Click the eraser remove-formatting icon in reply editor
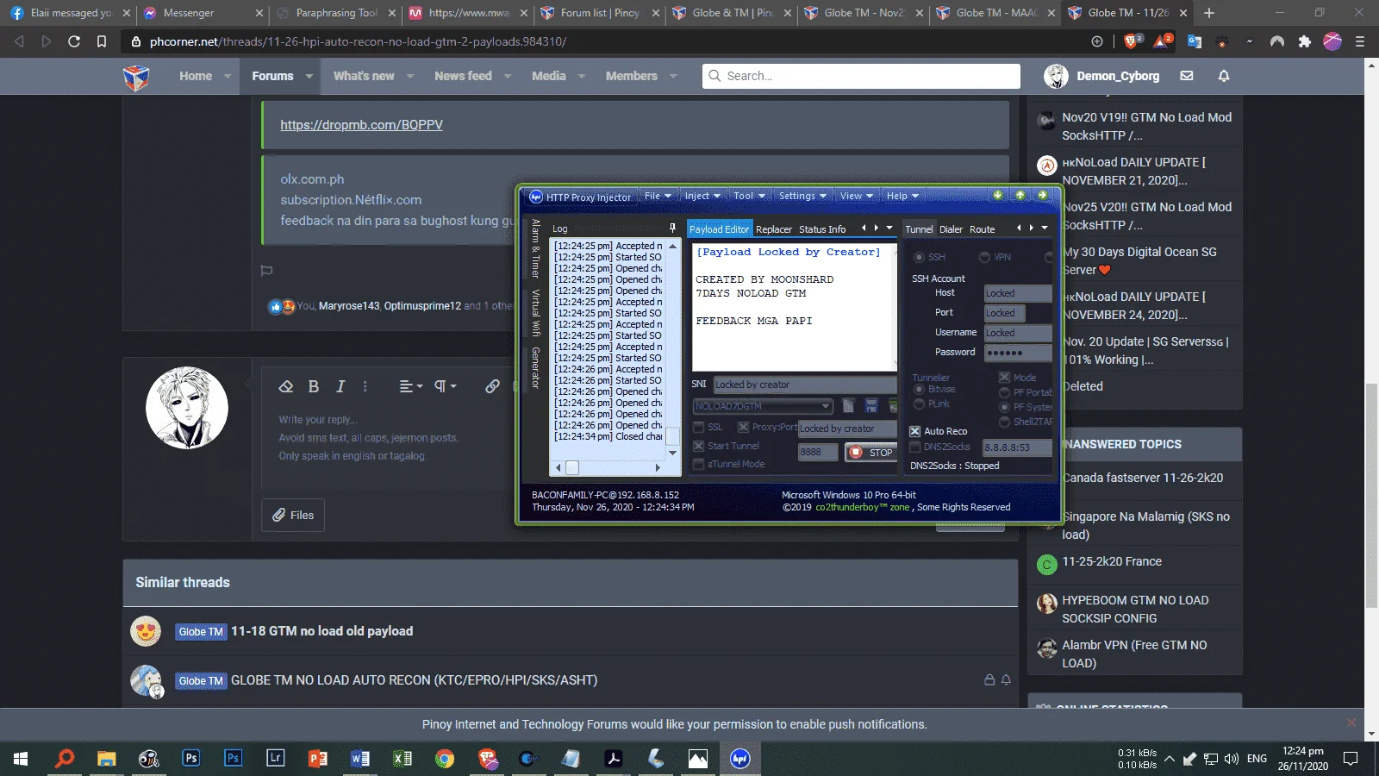The image size is (1379, 776). click(x=286, y=386)
